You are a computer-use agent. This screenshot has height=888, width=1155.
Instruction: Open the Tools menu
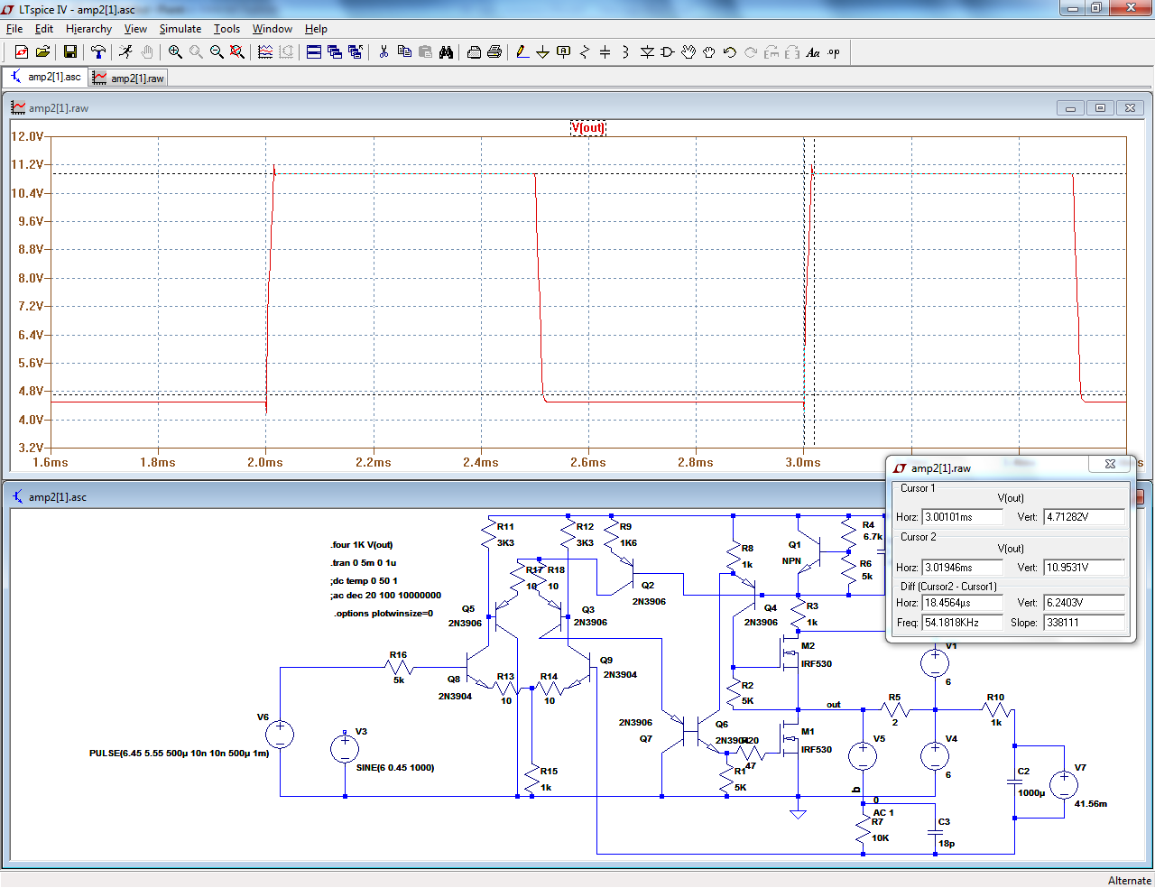click(x=226, y=29)
